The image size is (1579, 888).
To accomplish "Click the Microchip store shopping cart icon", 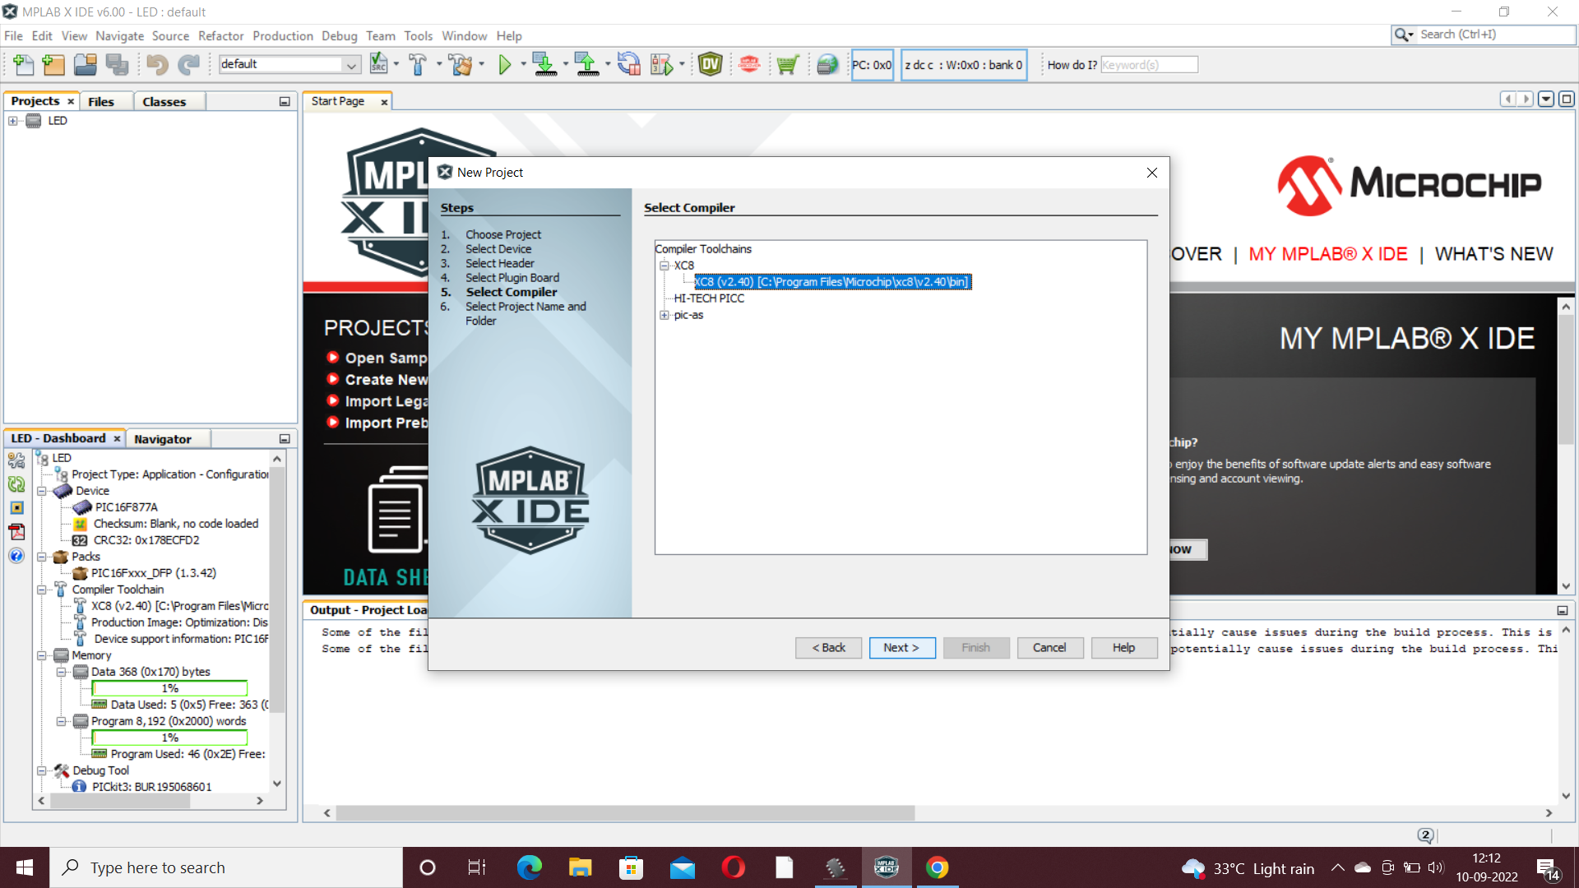I will tap(787, 64).
